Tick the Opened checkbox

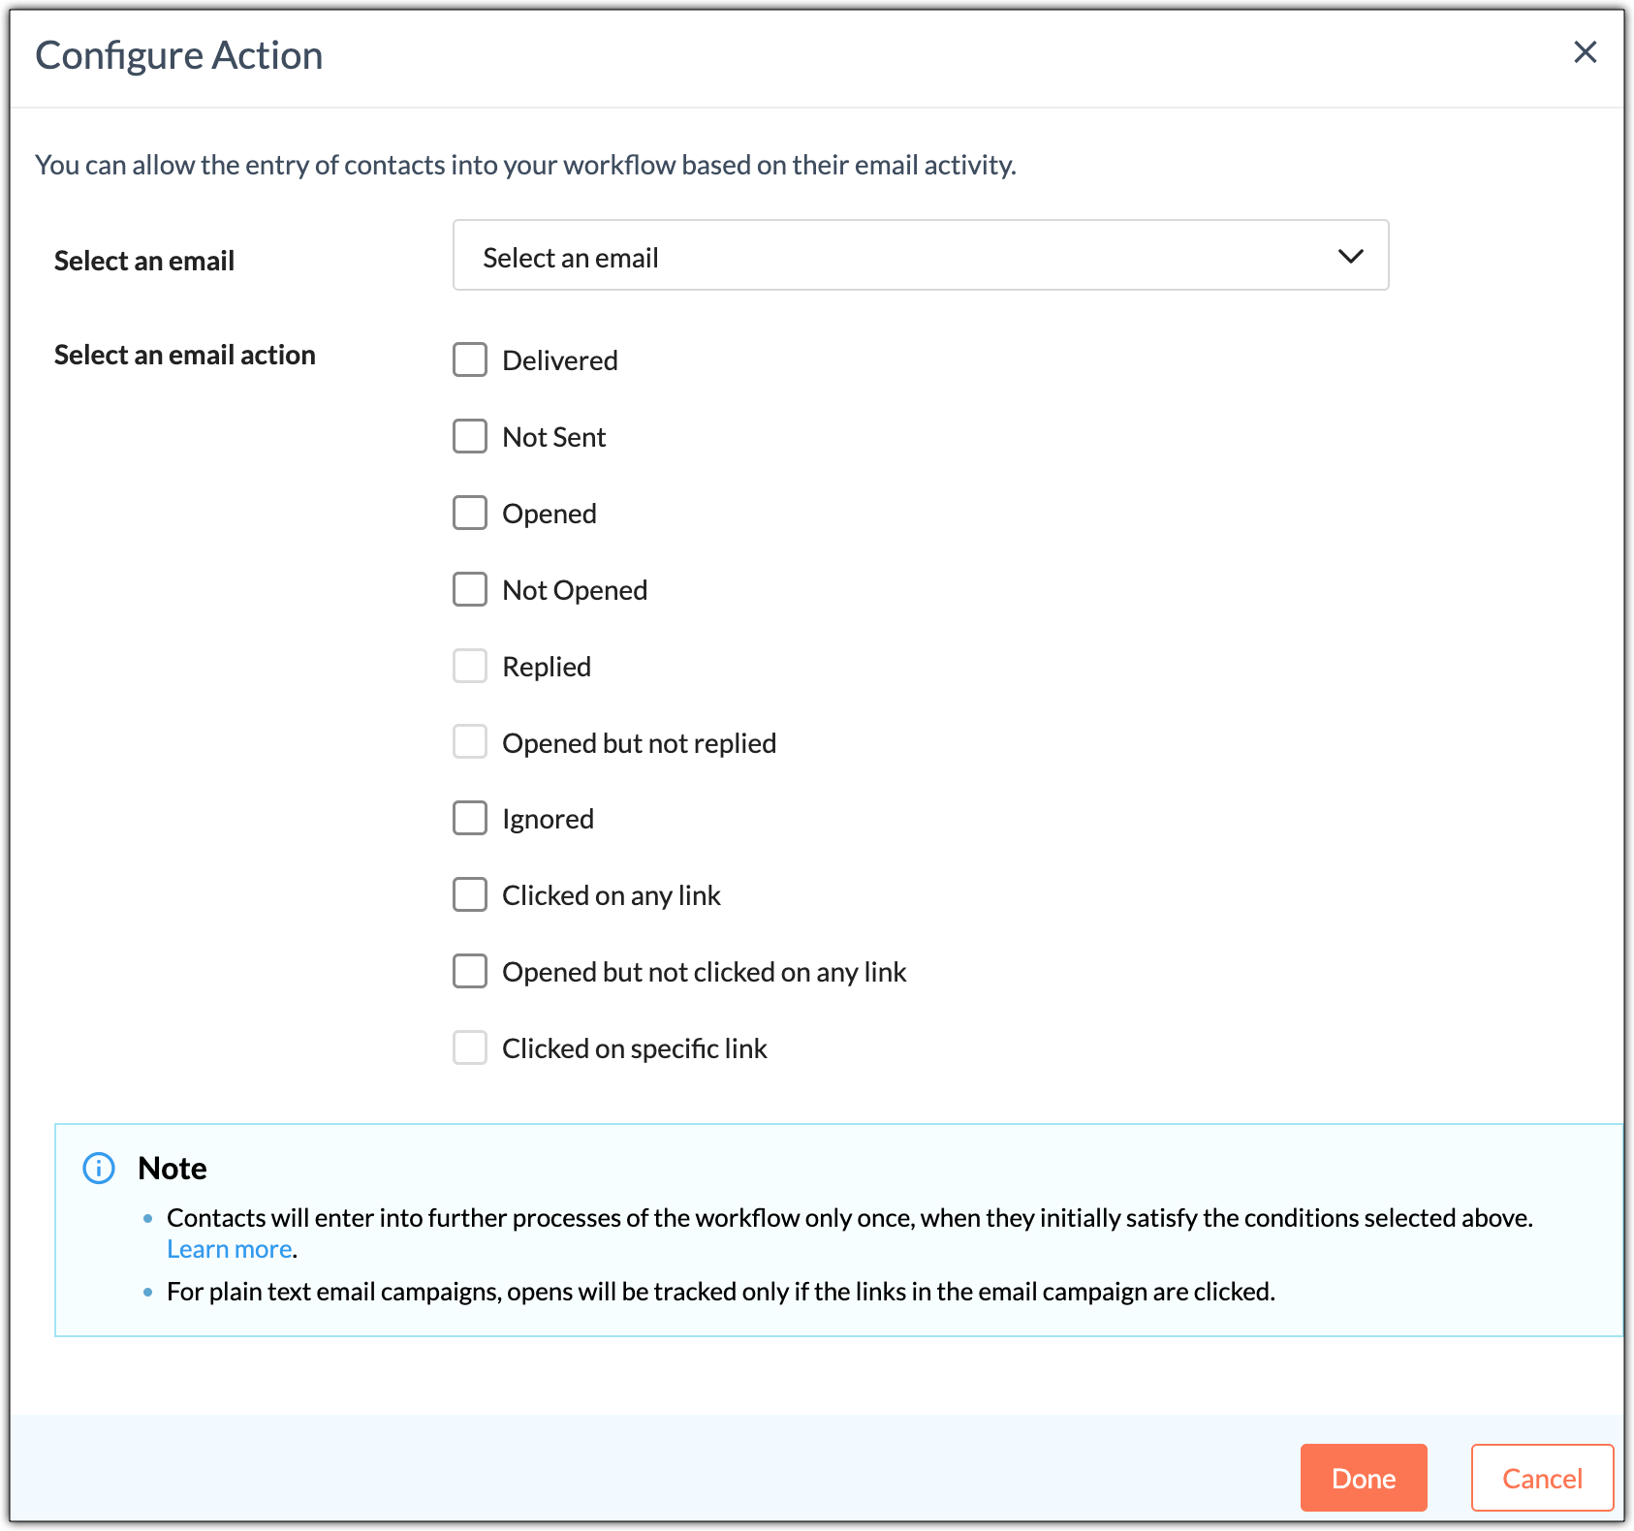tap(470, 513)
